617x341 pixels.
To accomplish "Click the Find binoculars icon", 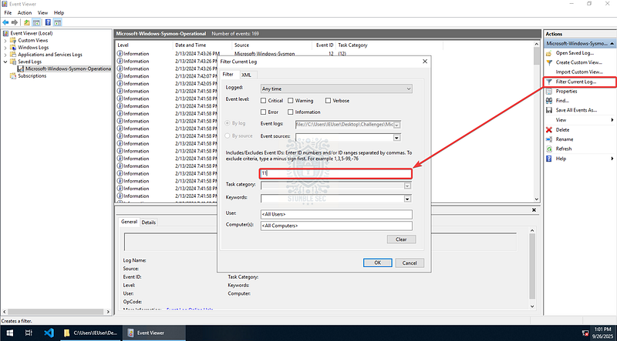I will tap(549, 101).
